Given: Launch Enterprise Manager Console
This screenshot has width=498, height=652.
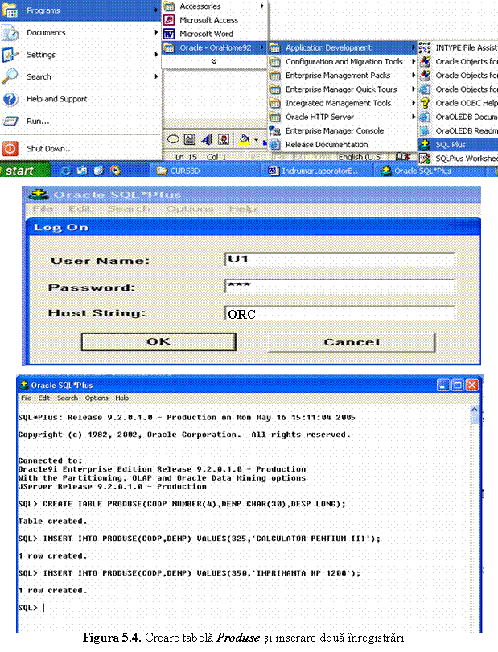Looking at the screenshot, I should [x=343, y=130].
